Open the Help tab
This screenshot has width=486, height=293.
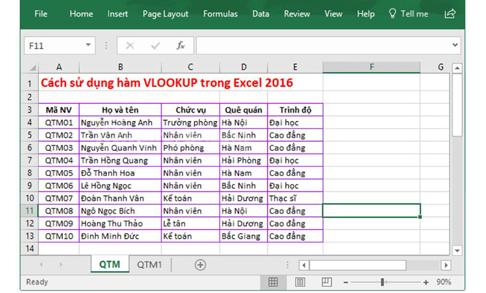coord(365,14)
